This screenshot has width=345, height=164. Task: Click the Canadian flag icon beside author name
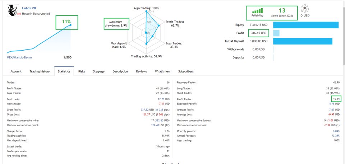pyautogui.click(x=19, y=14)
